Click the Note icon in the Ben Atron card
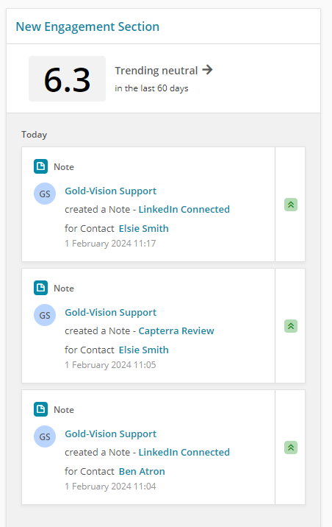 (40, 409)
